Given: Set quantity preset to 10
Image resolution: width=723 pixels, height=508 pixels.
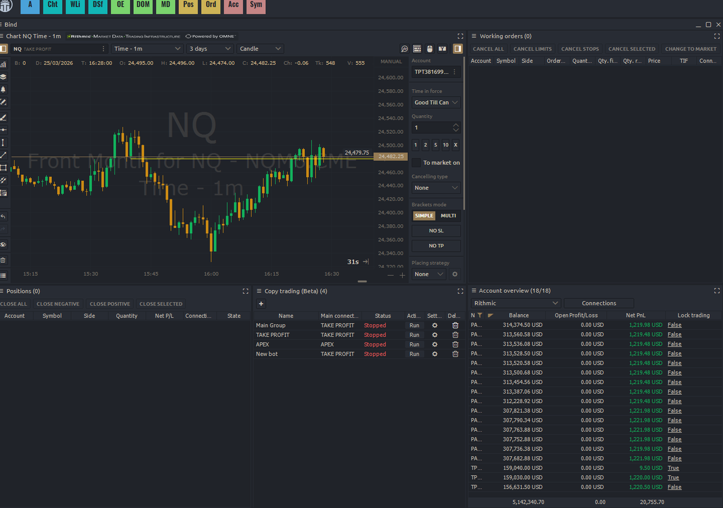Looking at the screenshot, I should [x=445, y=145].
